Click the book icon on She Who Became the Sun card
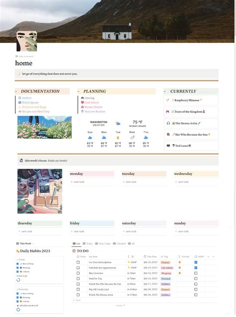Viewport: 236px width, 317px height. (168, 134)
